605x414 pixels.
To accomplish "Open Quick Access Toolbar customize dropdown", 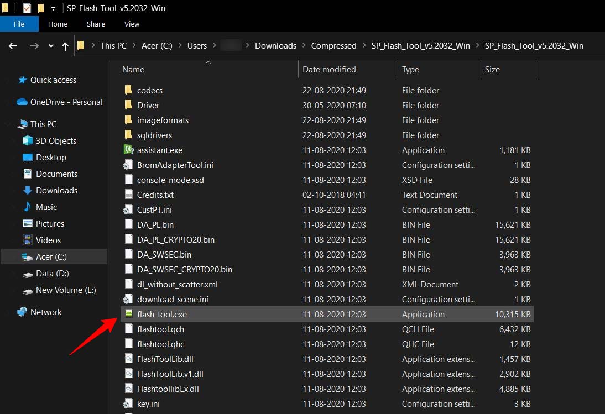I will coord(53,8).
